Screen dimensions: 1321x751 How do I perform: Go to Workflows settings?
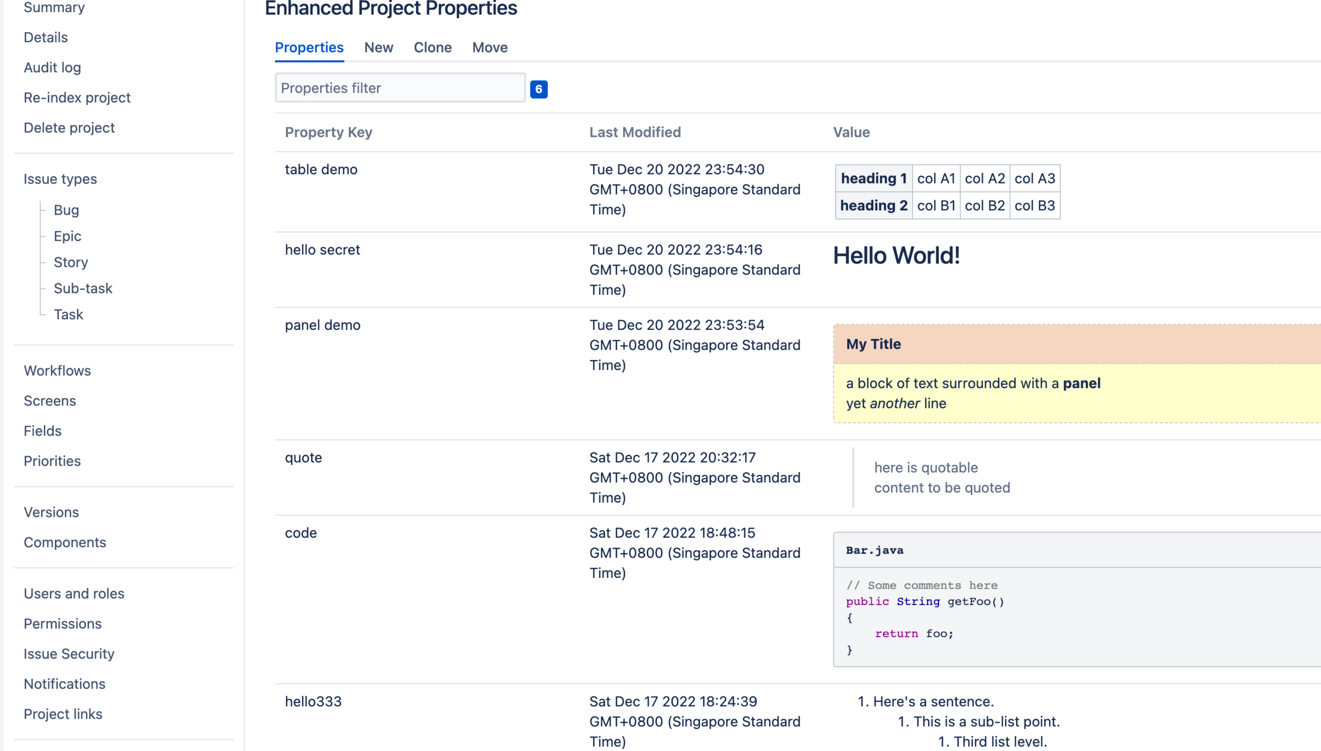(57, 371)
